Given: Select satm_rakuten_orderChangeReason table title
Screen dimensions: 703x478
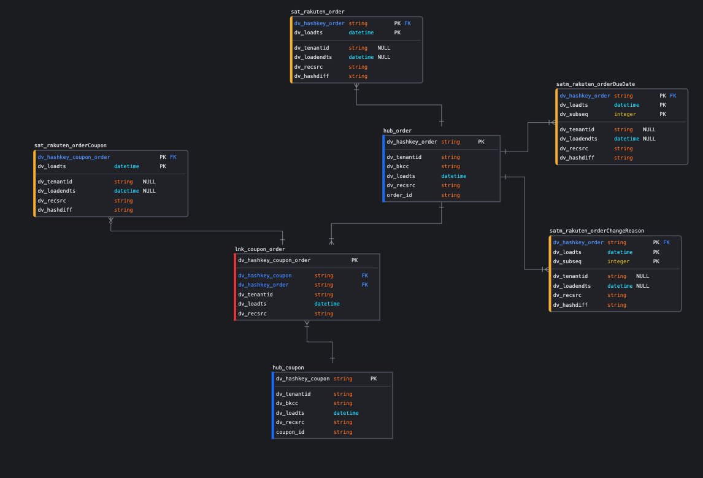Looking at the screenshot, I should (597, 231).
